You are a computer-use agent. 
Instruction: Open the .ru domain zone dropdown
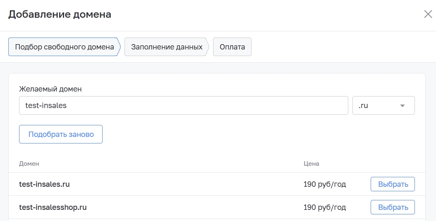(383, 106)
